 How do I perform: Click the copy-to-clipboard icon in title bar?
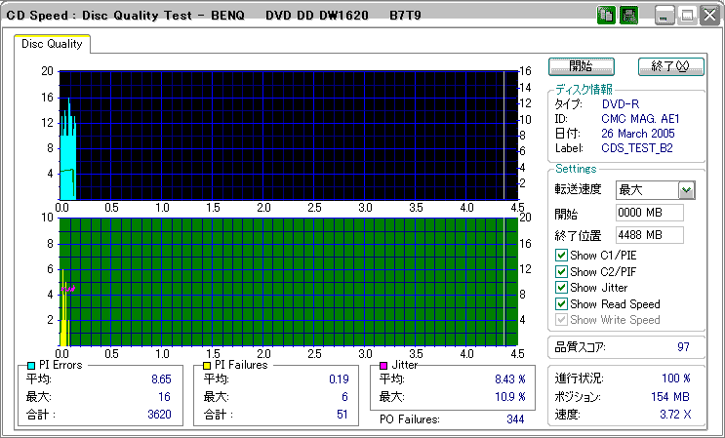606,16
